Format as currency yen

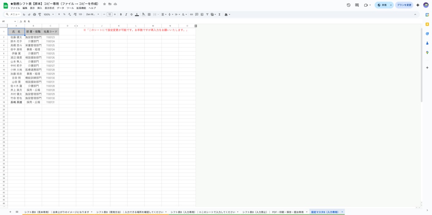[59, 14]
